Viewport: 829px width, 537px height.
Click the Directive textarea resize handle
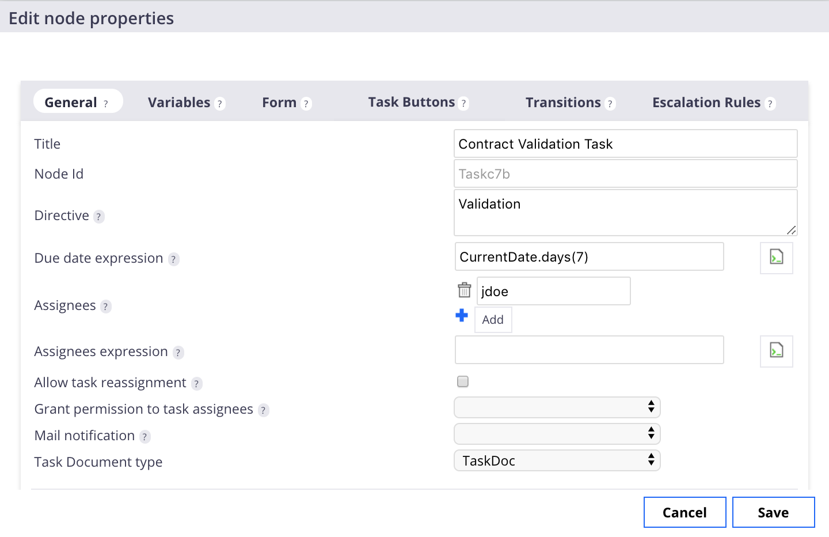point(792,230)
